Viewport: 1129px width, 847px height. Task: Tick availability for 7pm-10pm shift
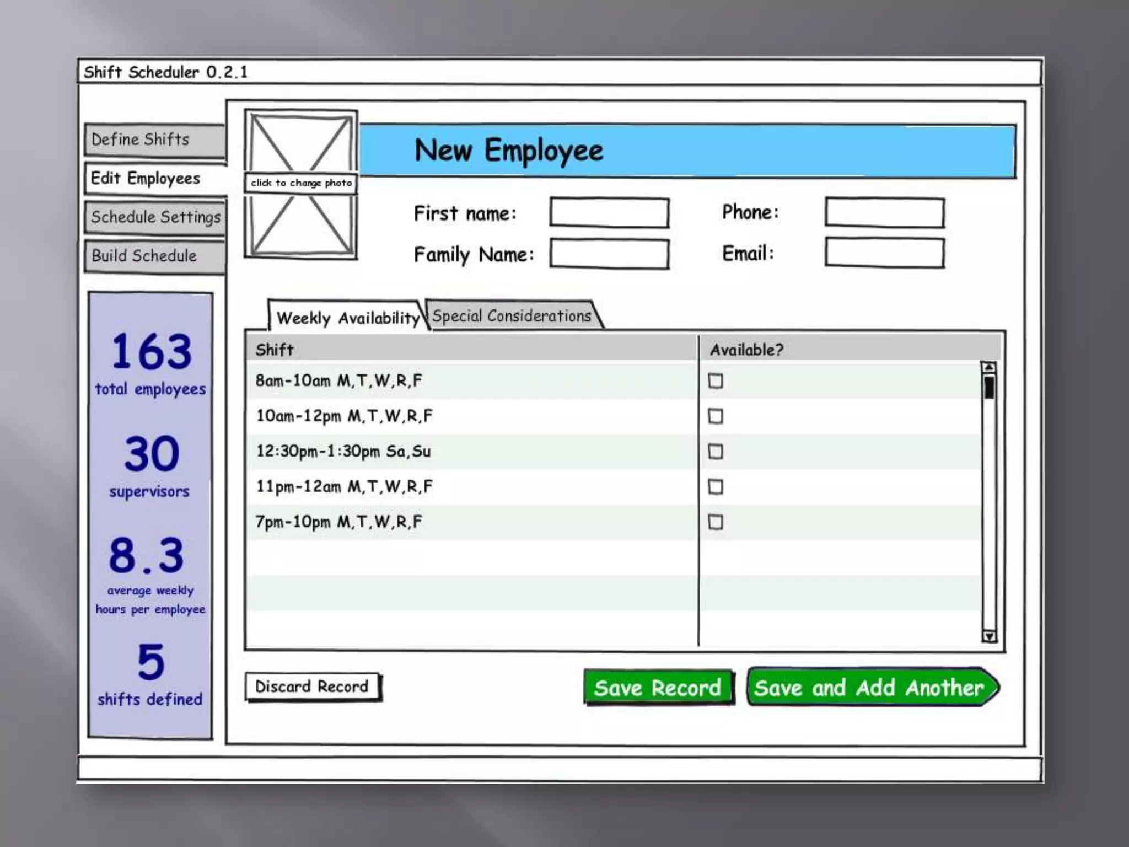click(x=716, y=522)
